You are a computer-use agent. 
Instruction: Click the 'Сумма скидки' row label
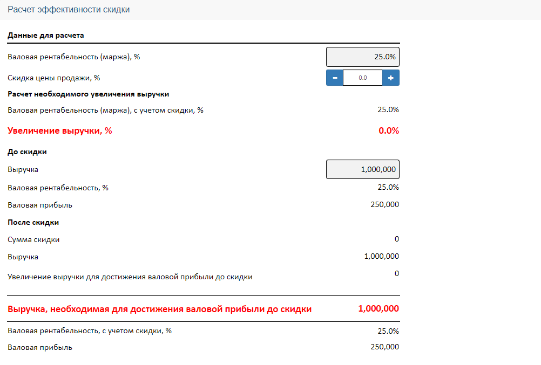coord(33,239)
